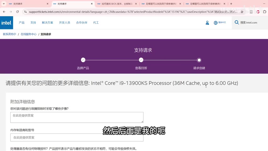Image resolution: width=268 pixels, height=151 pixels.
Task: Click the 搜索 Intel.com search field
Action: click(249, 23)
